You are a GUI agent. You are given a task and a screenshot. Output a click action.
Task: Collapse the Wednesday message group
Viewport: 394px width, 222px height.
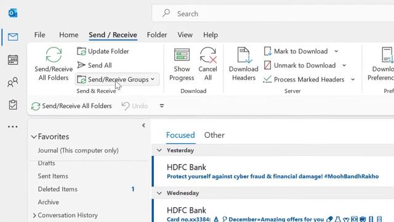pyautogui.click(x=159, y=193)
